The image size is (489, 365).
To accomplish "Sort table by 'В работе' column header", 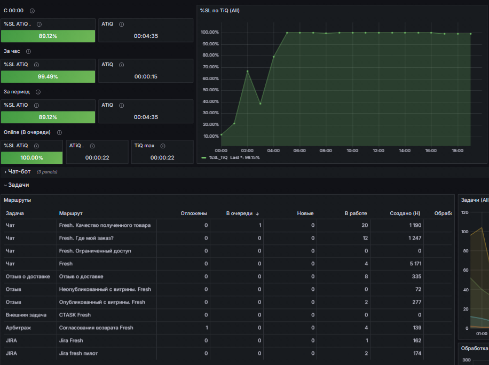I will pyautogui.click(x=356, y=213).
